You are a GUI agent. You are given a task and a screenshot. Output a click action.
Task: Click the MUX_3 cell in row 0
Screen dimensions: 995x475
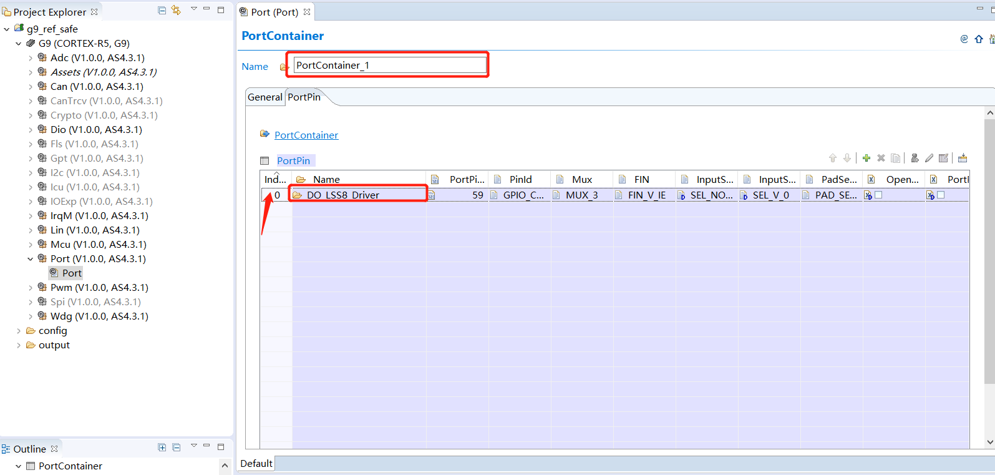click(x=582, y=195)
